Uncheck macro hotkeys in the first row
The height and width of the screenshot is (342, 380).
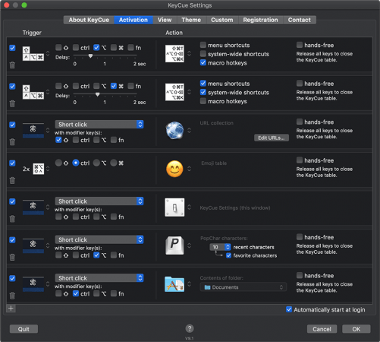coord(203,62)
